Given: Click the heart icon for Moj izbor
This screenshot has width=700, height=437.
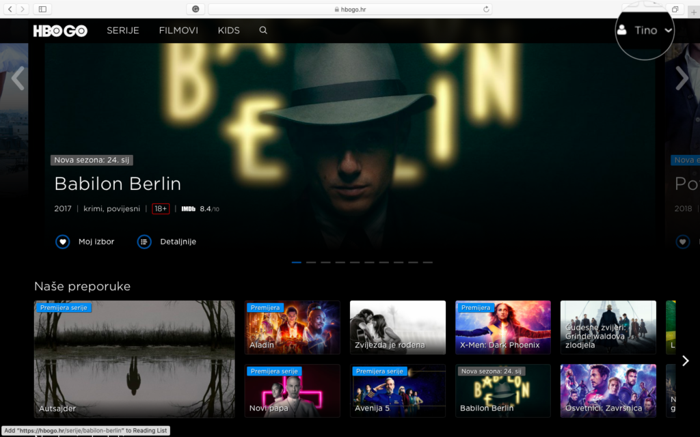Looking at the screenshot, I should [63, 242].
